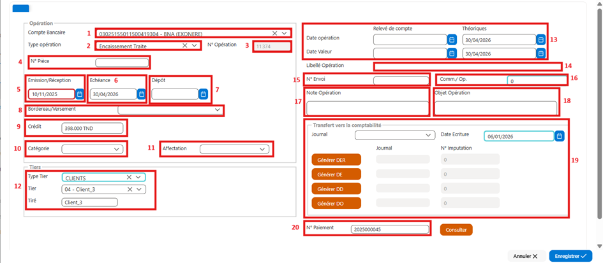Open calendar for Relevé Date opération
The image size is (603, 263).
click(x=452, y=39)
